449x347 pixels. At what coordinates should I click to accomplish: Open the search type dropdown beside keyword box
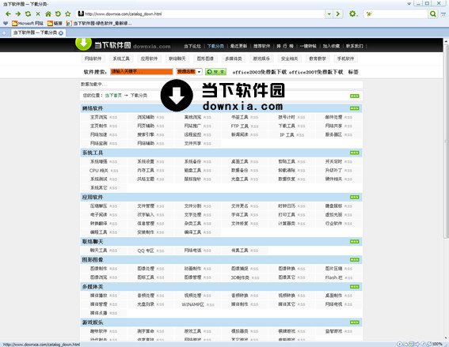tap(199, 72)
